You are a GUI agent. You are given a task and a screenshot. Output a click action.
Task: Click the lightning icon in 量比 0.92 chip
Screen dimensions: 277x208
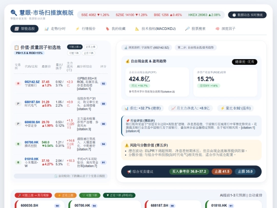(223, 108)
